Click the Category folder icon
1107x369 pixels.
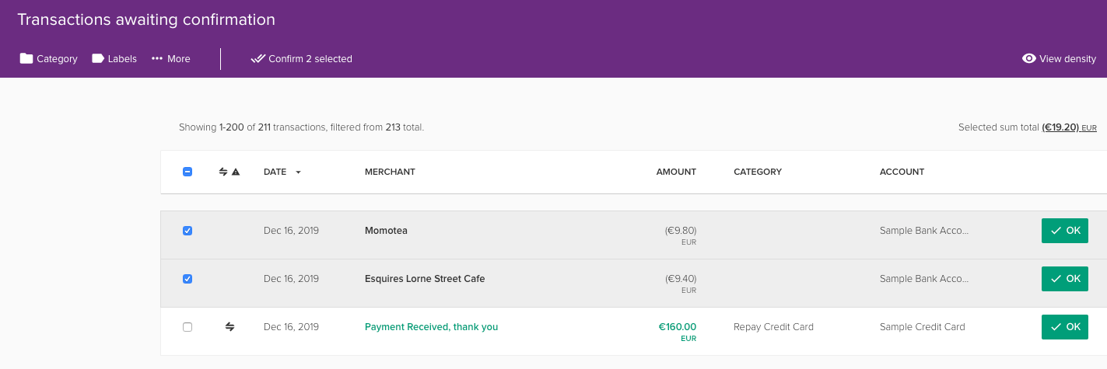point(26,59)
